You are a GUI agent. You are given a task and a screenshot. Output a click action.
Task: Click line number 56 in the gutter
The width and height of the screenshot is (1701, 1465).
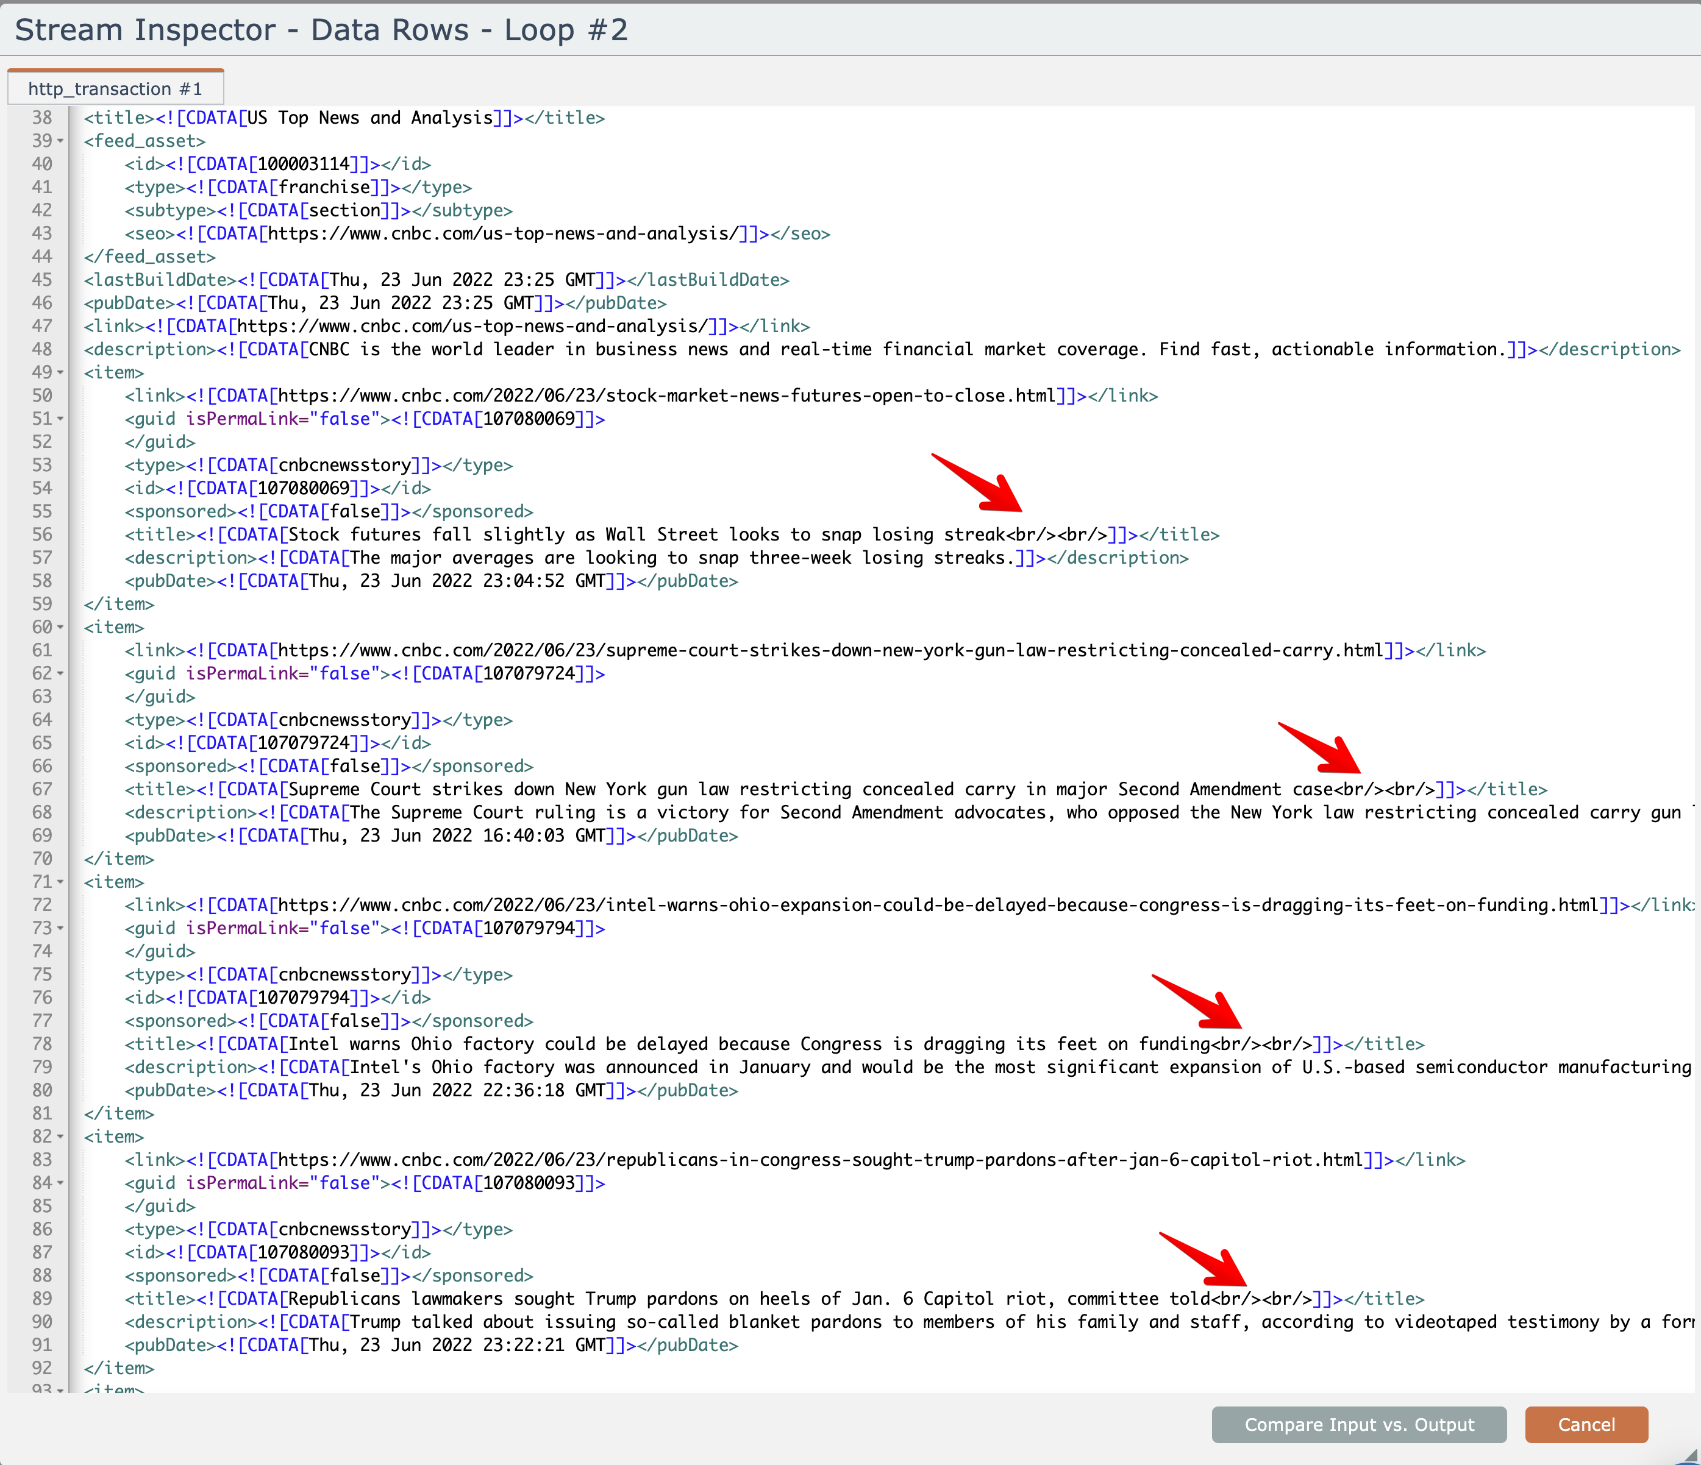(42, 535)
